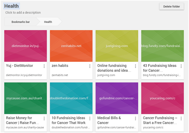
Task: Click 10 Fundraising Ideas for Cancer That Work
Action: (68, 120)
